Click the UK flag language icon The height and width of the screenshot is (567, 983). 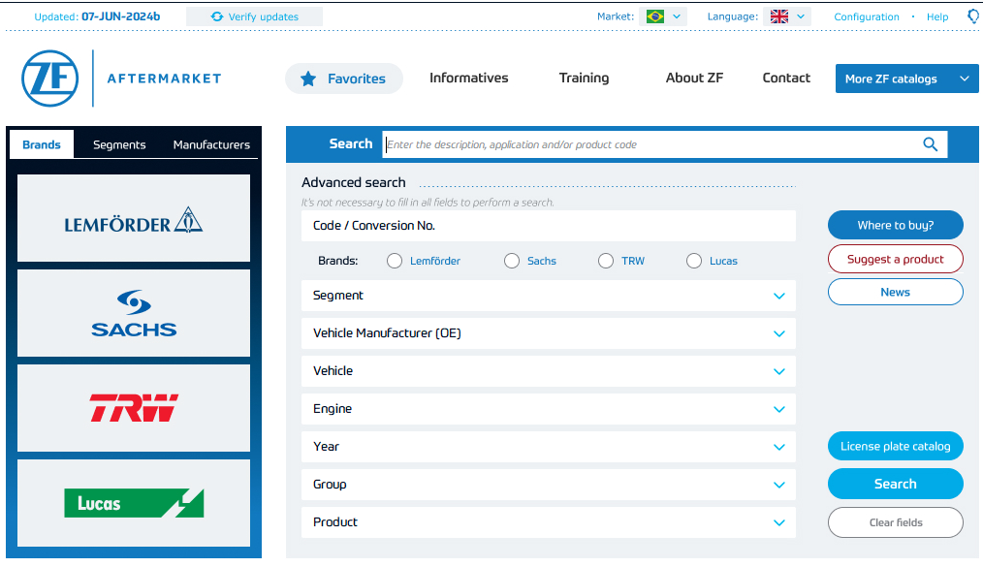779,16
